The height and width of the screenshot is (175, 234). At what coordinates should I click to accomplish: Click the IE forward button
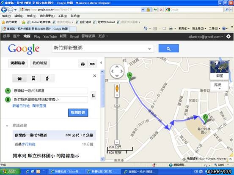10,10
